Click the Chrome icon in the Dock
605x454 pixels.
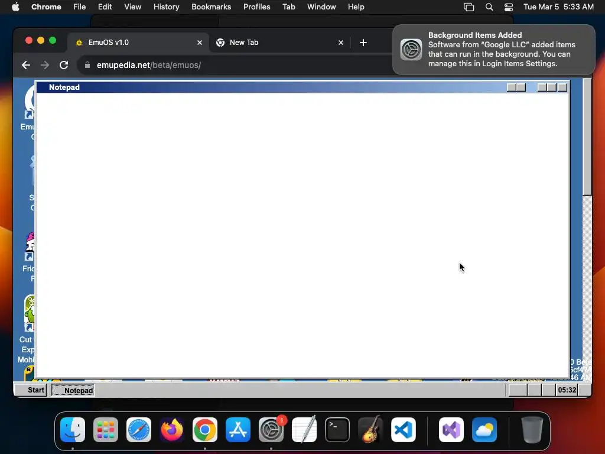coord(205,430)
